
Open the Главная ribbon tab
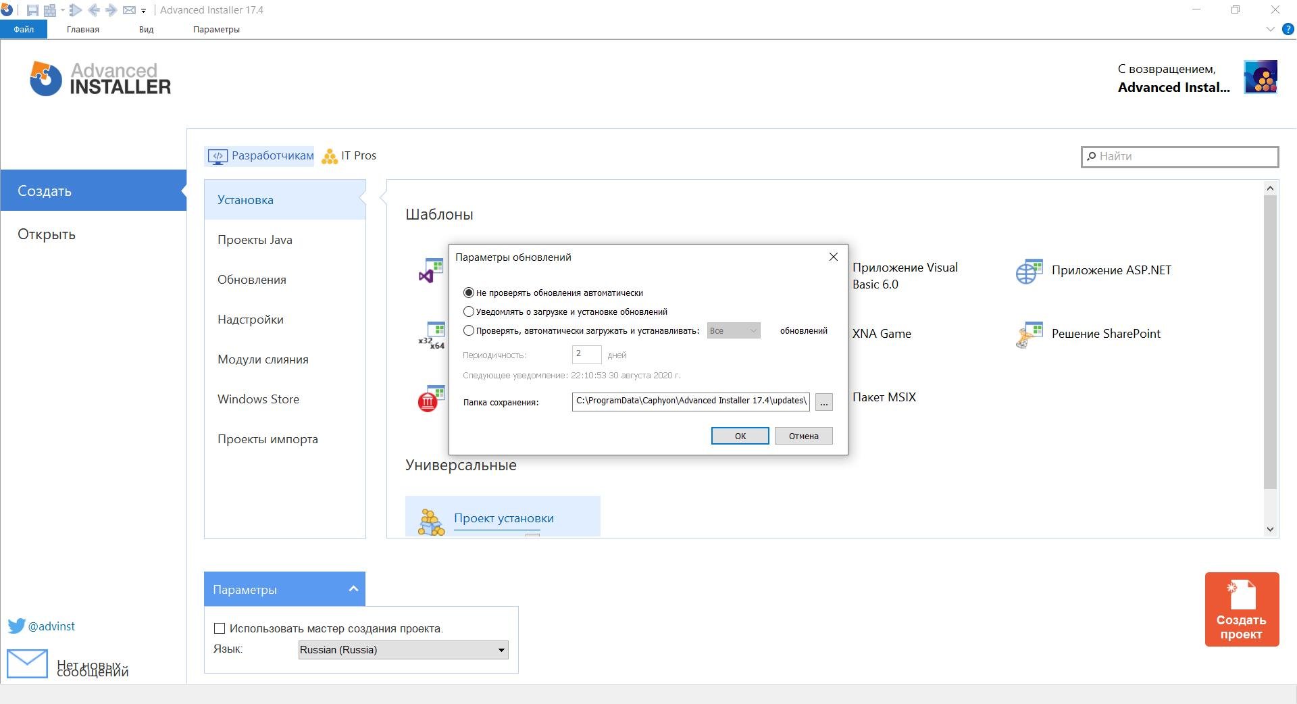click(83, 30)
